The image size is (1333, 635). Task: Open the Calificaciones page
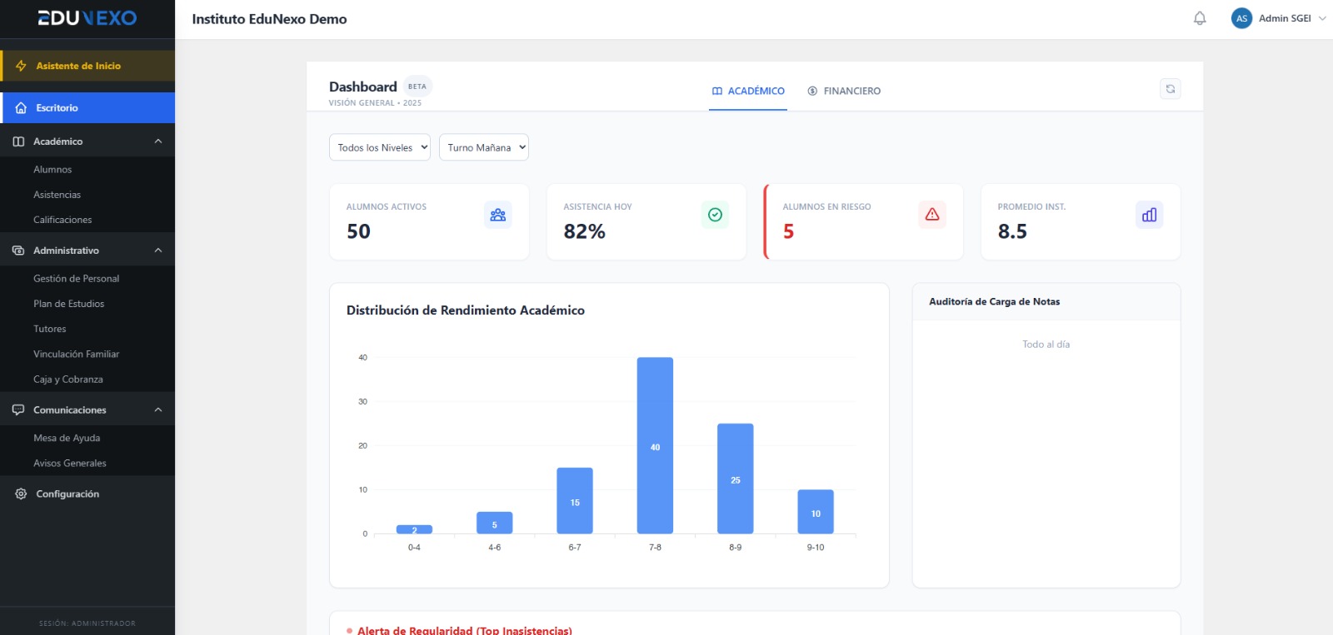coord(62,220)
